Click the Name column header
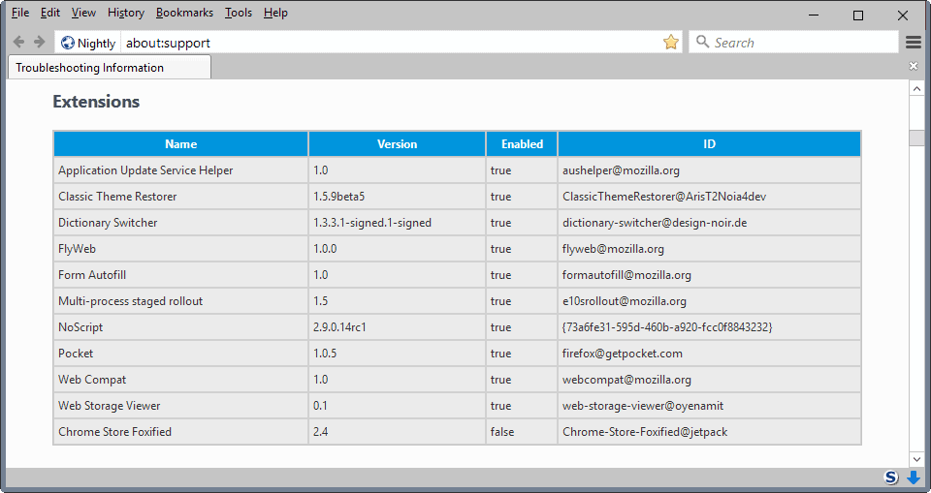 [181, 144]
